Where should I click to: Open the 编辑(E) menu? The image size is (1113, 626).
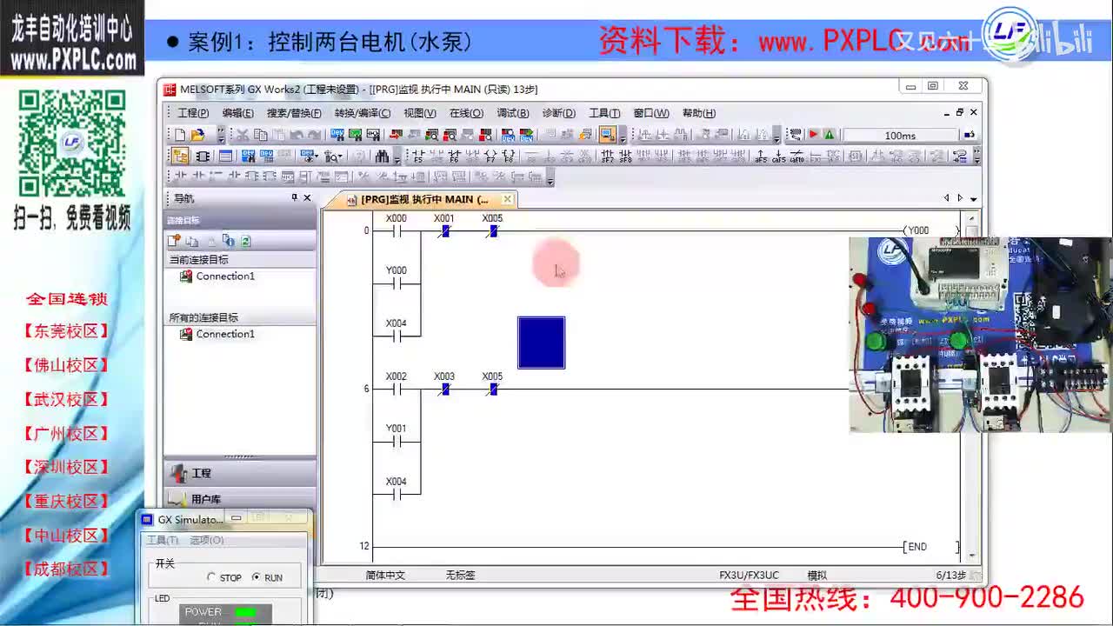pyautogui.click(x=237, y=113)
